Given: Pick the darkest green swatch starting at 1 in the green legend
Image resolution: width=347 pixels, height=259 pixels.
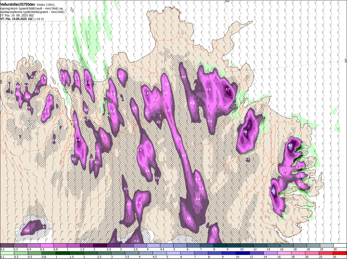Looking at the screenshot, I should pyautogui.click(x=63, y=253).
